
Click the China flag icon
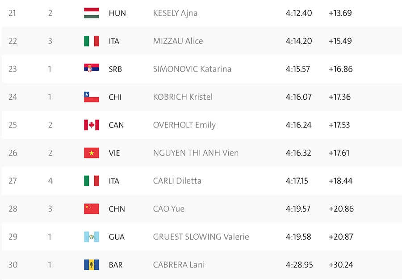click(x=92, y=209)
